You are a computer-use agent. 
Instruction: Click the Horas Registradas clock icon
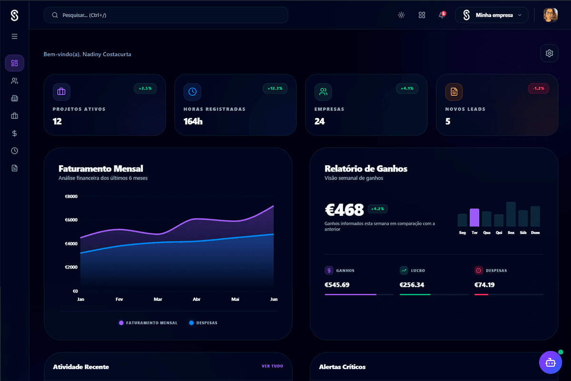point(192,91)
